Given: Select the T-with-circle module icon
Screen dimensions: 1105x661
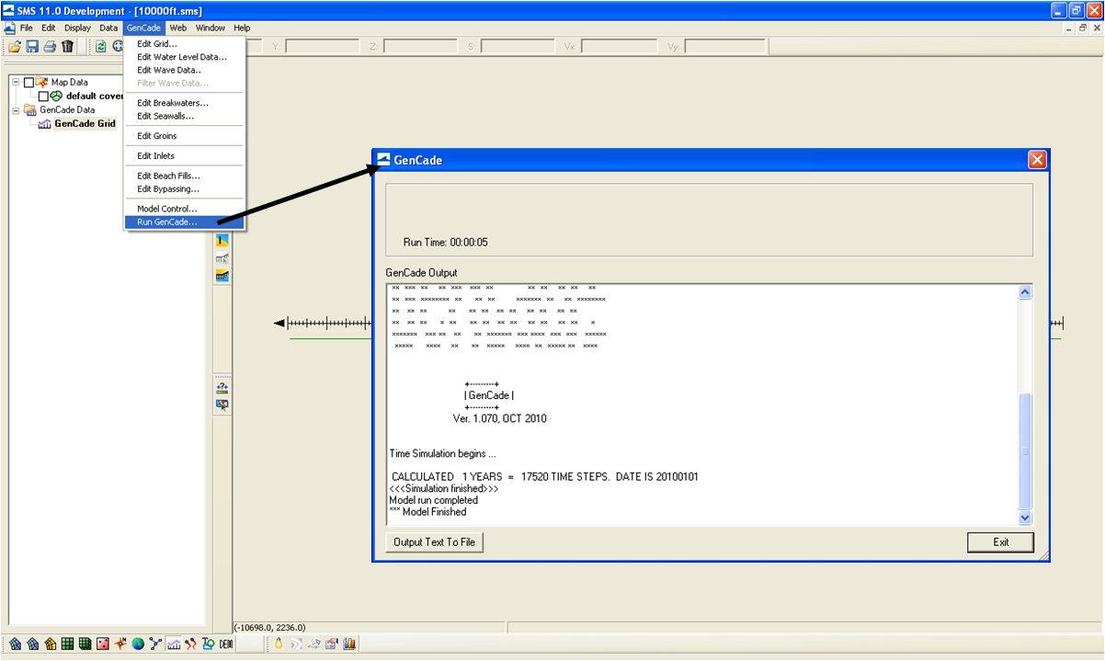Looking at the screenshot, I should point(208,644).
